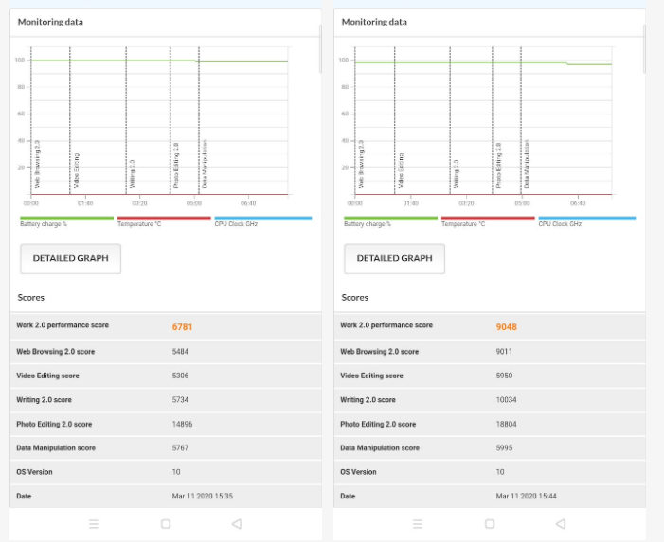Toggle red Temperature legend in left graph
664x542 pixels.
tap(164, 220)
